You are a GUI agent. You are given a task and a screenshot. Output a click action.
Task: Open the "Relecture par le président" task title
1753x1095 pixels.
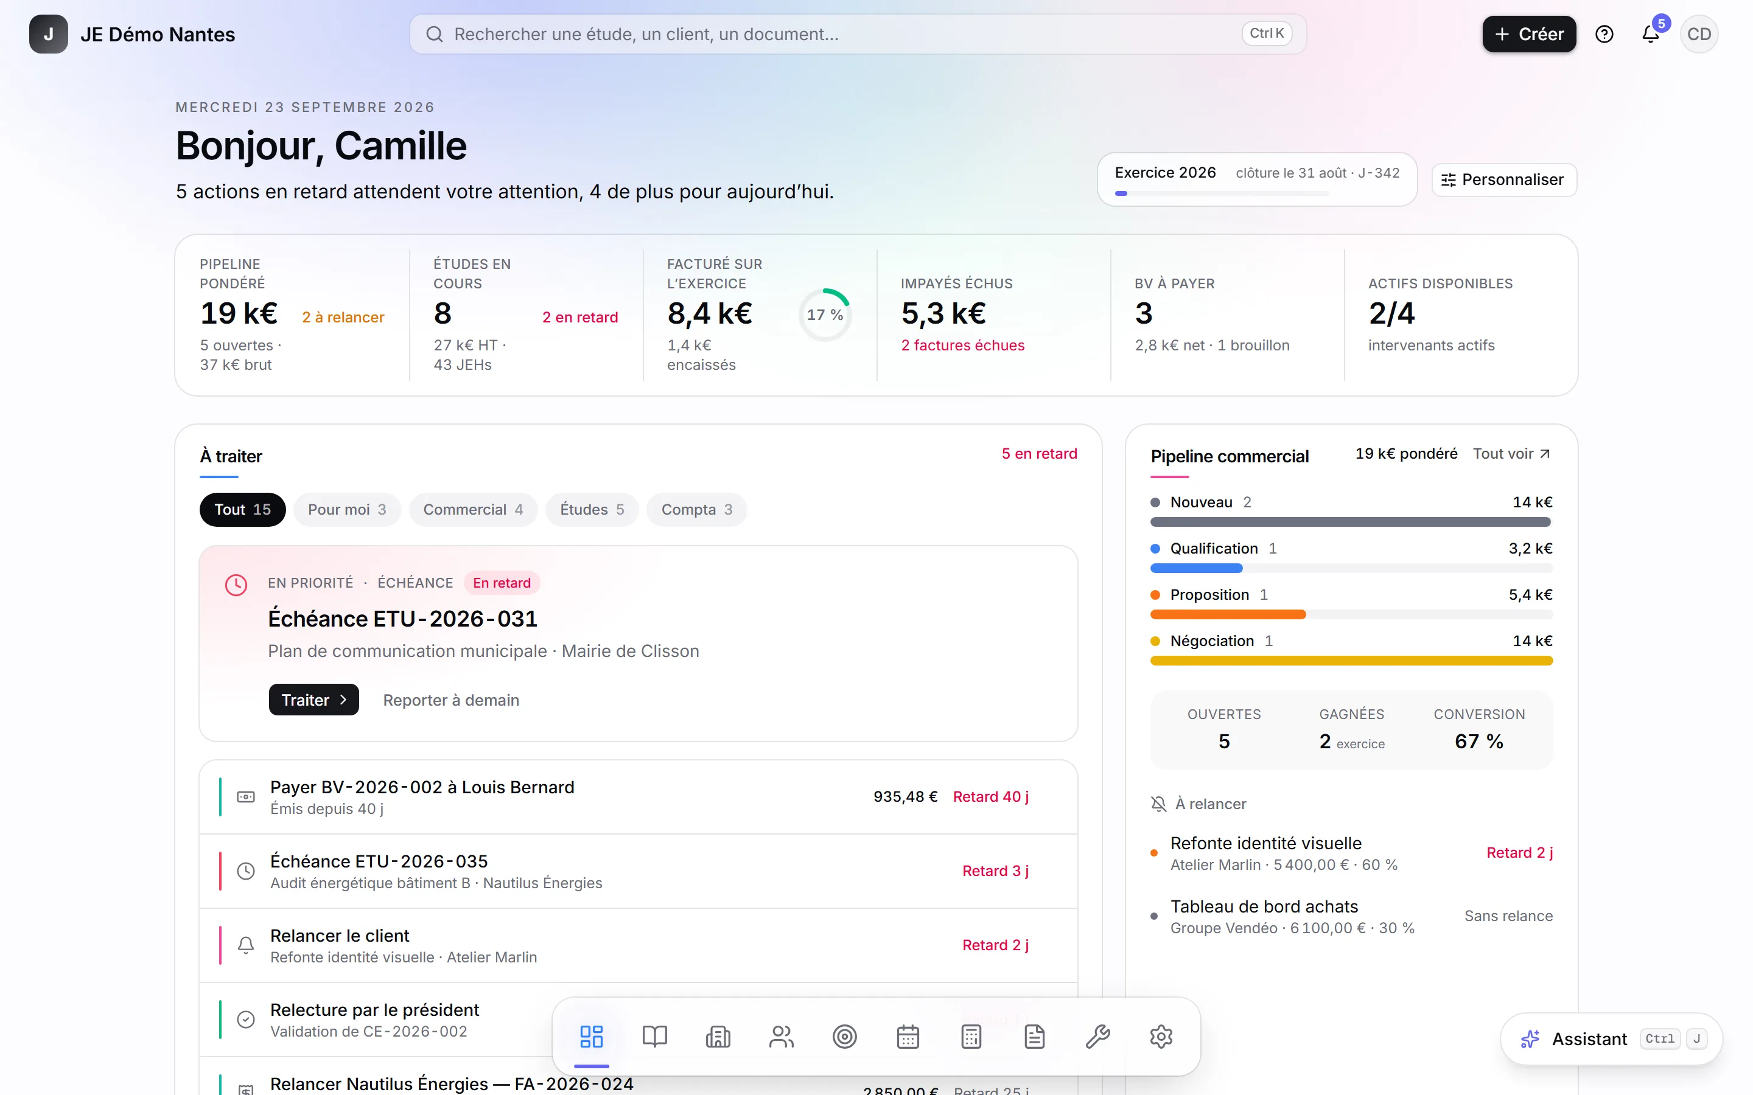(374, 1010)
